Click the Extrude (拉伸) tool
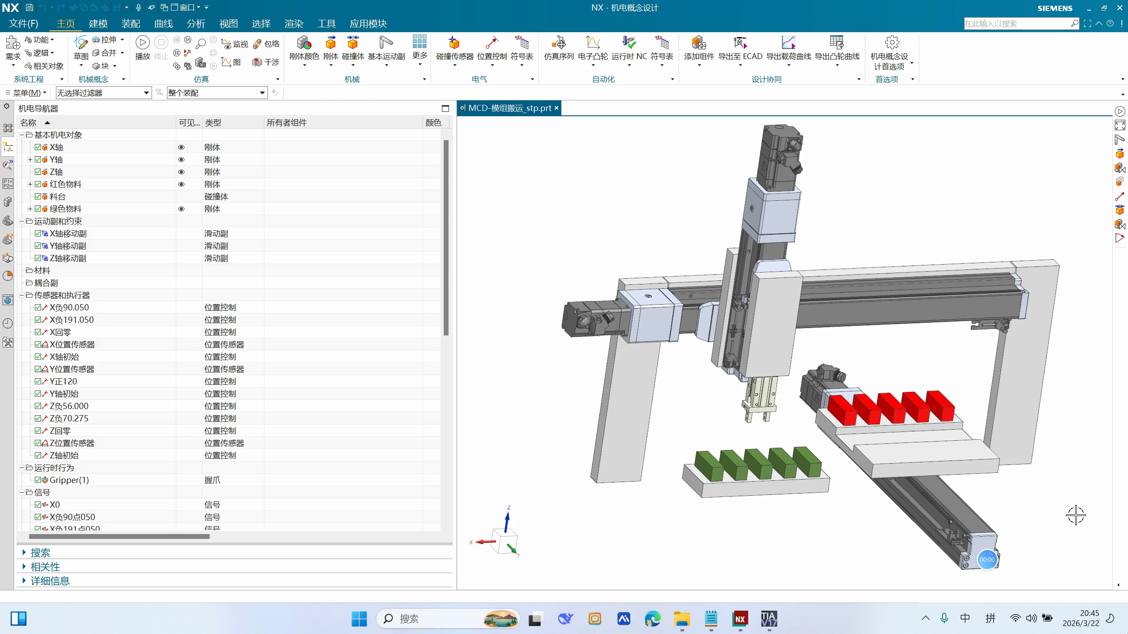 click(x=104, y=40)
